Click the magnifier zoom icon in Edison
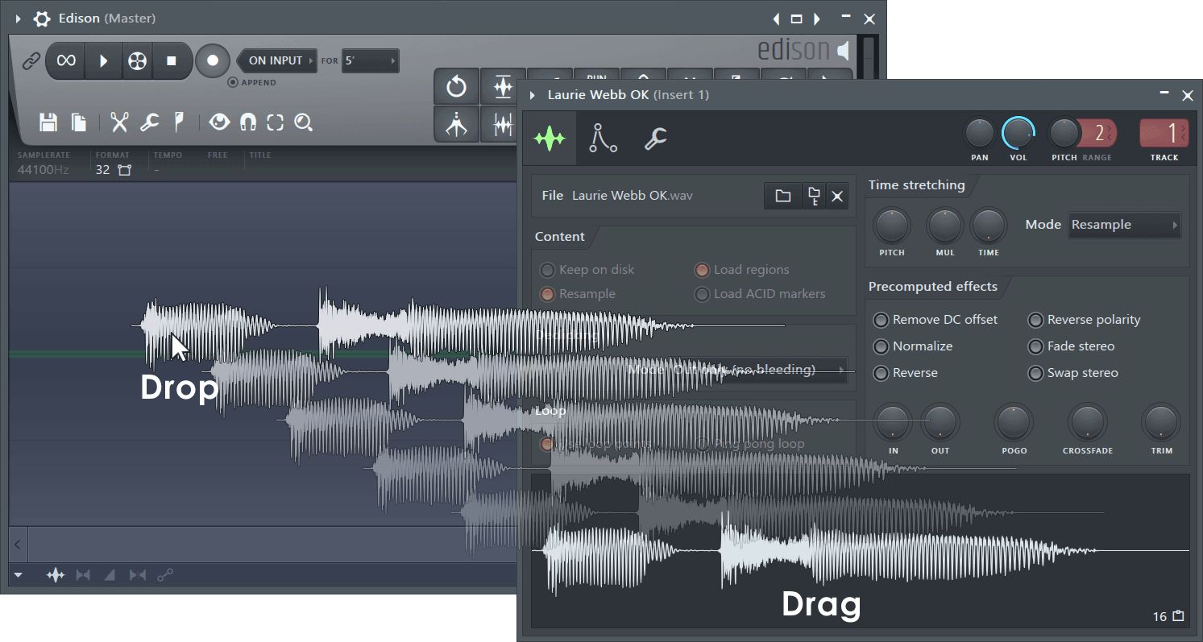 303,122
